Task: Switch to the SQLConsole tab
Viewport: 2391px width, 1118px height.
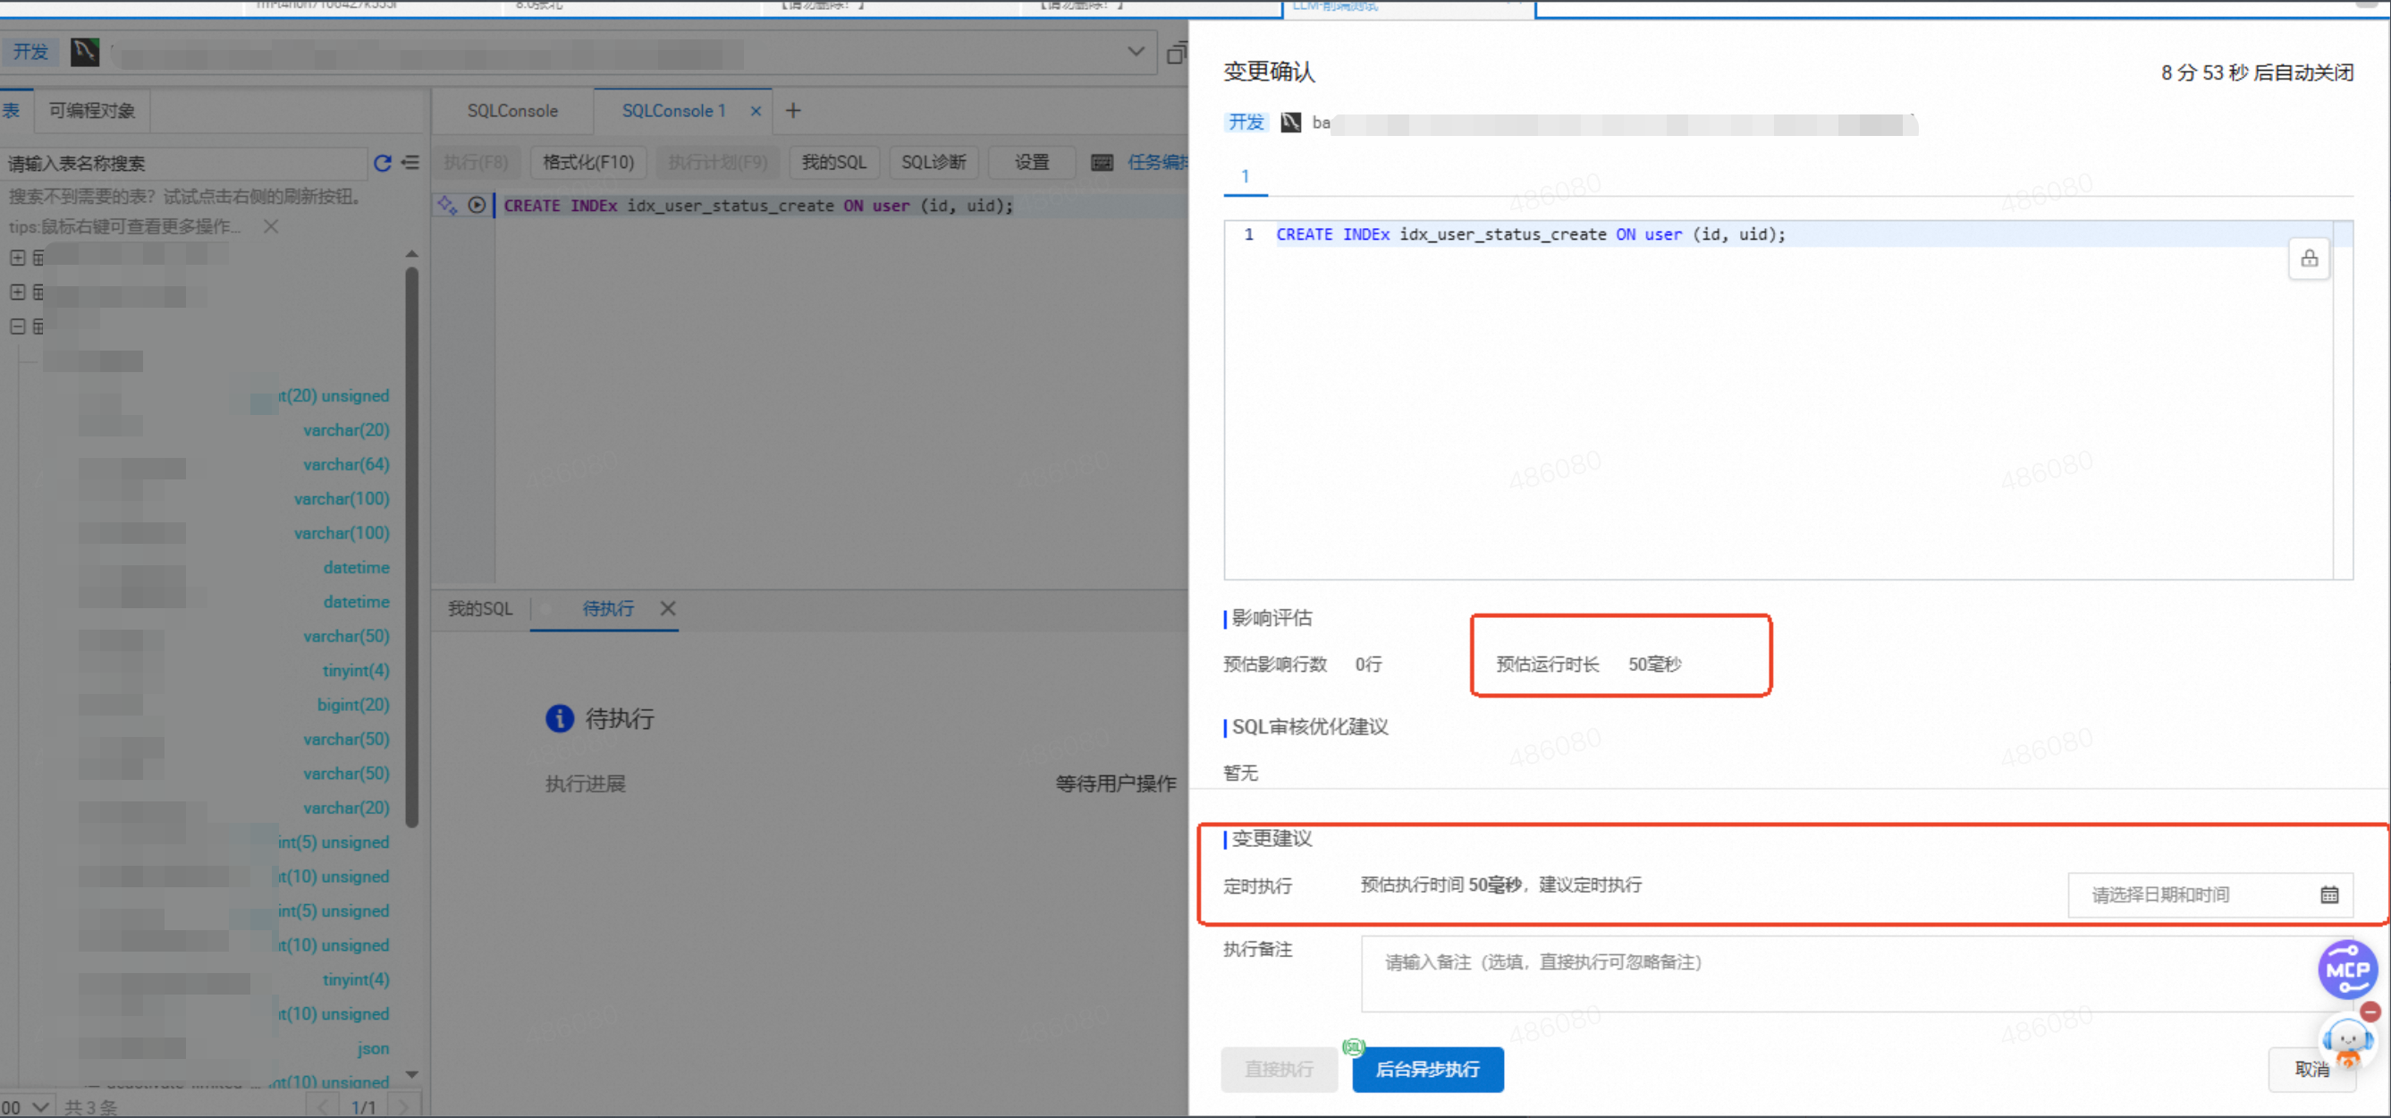Action: (x=512, y=111)
